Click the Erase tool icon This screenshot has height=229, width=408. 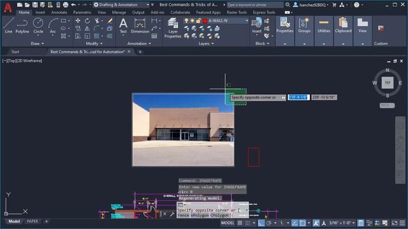click(x=110, y=21)
